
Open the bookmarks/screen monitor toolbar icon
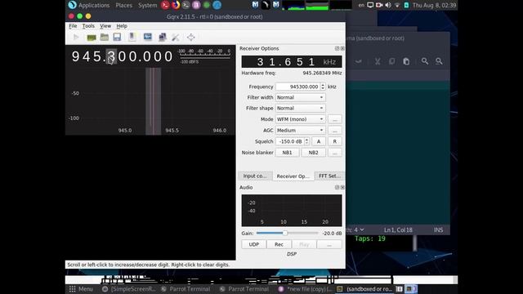coord(148,37)
